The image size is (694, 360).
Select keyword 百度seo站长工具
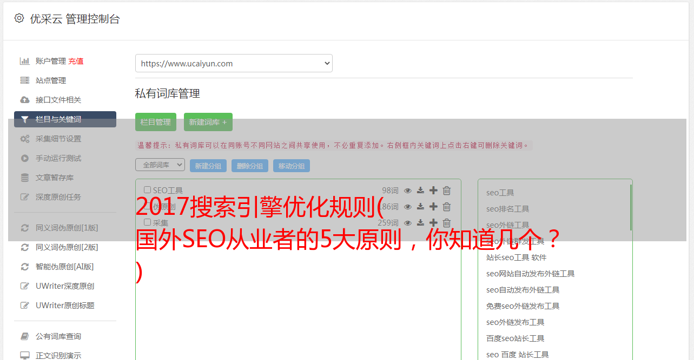pyautogui.click(x=515, y=338)
